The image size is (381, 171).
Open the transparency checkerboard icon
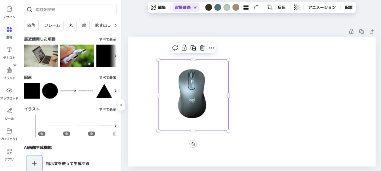tap(297, 7)
